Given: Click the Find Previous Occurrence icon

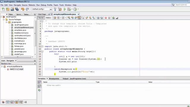Looking at the screenshot, I should click(72, 18).
